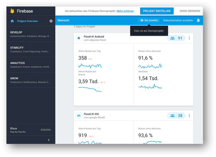The width and height of the screenshot is (216, 157).
Task: Click the iOS users badge showing 38
Action: (176, 116)
